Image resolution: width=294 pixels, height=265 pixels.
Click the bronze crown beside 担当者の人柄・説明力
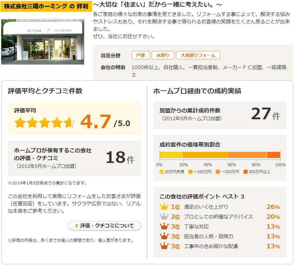[164, 236]
